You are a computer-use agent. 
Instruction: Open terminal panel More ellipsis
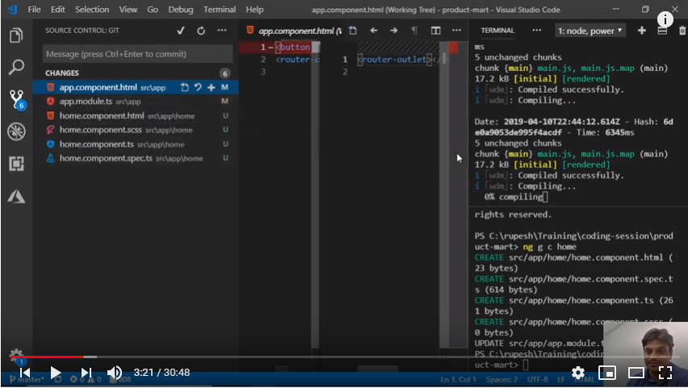tap(536, 31)
